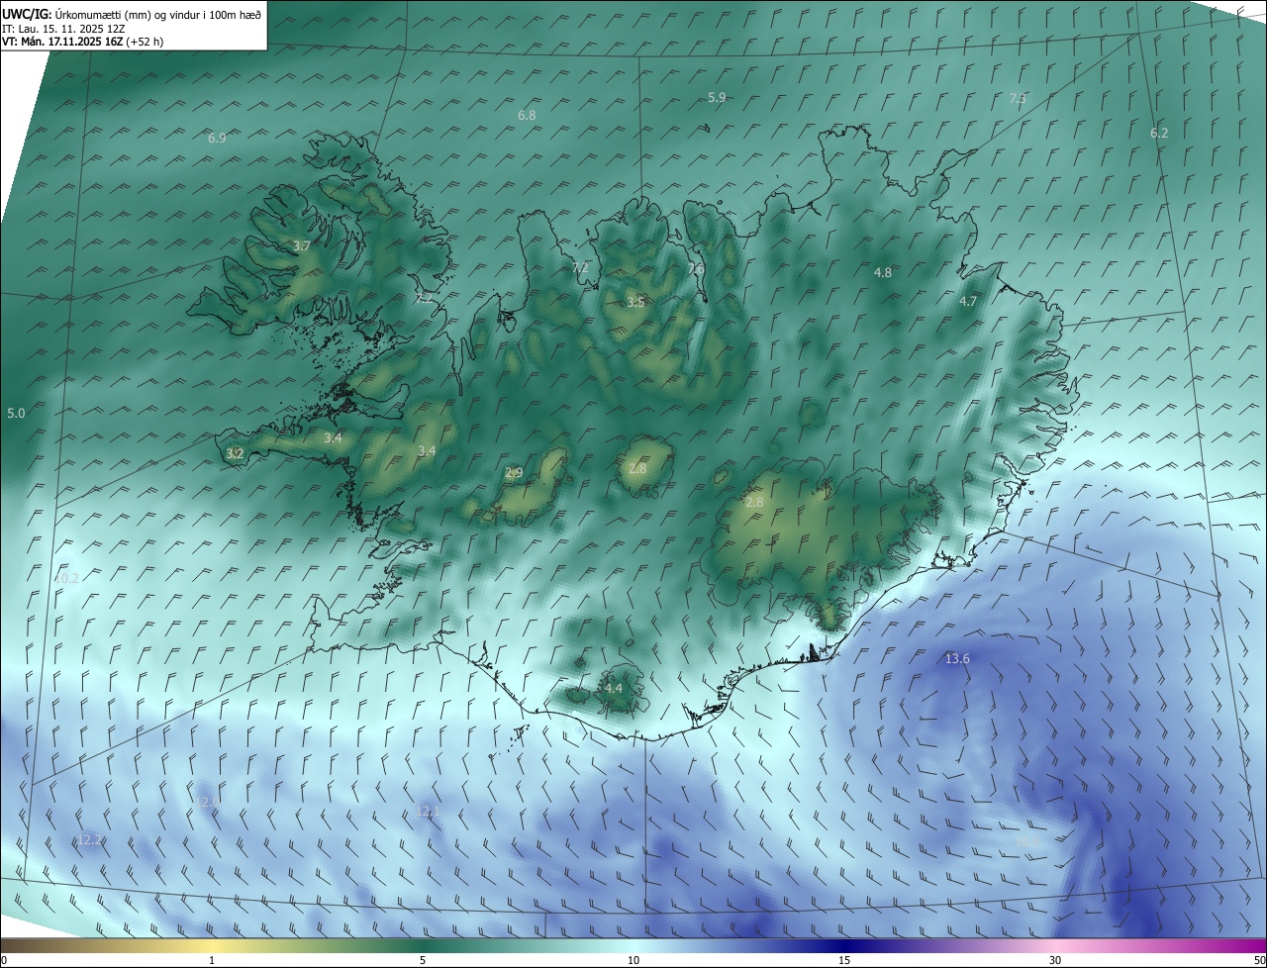Click the 12.1 precipitation value label

[428, 812]
